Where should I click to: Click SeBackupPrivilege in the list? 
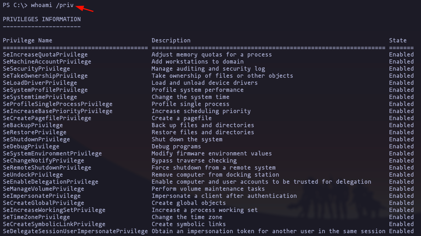[33, 125]
